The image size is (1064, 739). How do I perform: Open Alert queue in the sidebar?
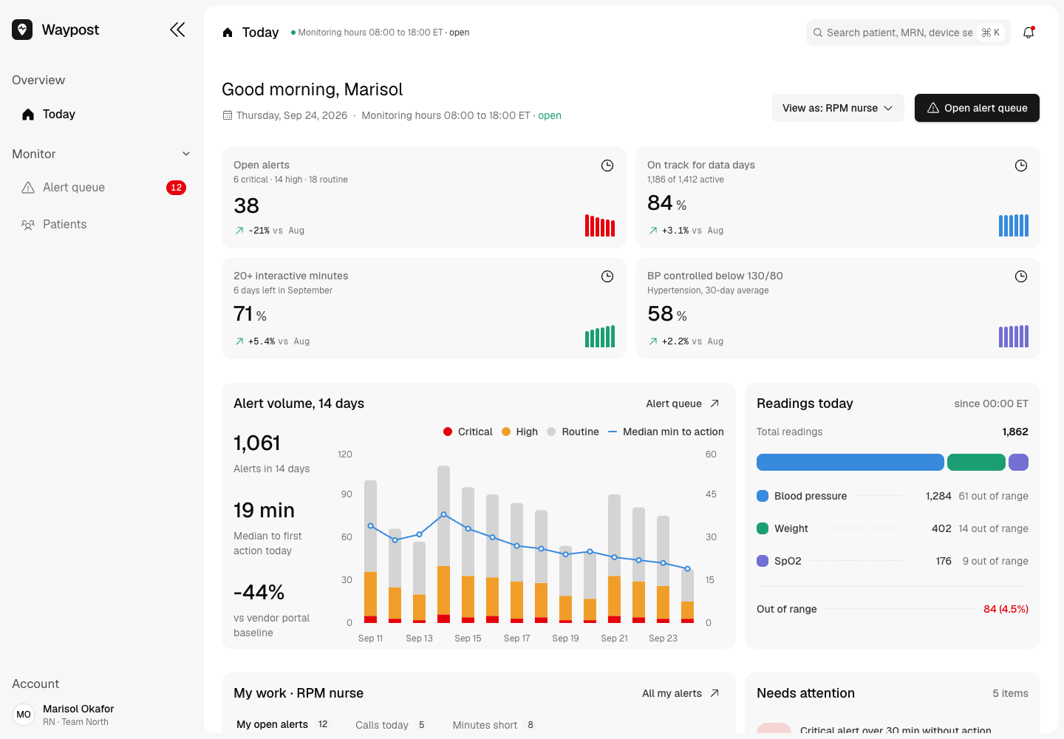[102, 188]
